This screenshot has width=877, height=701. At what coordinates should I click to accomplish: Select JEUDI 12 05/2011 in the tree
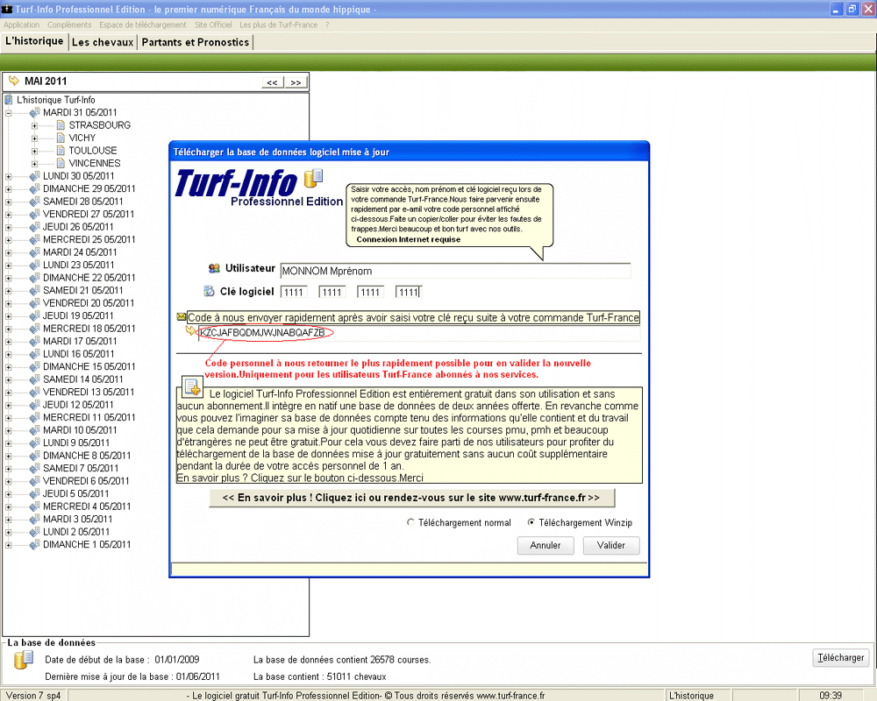coord(78,405)
